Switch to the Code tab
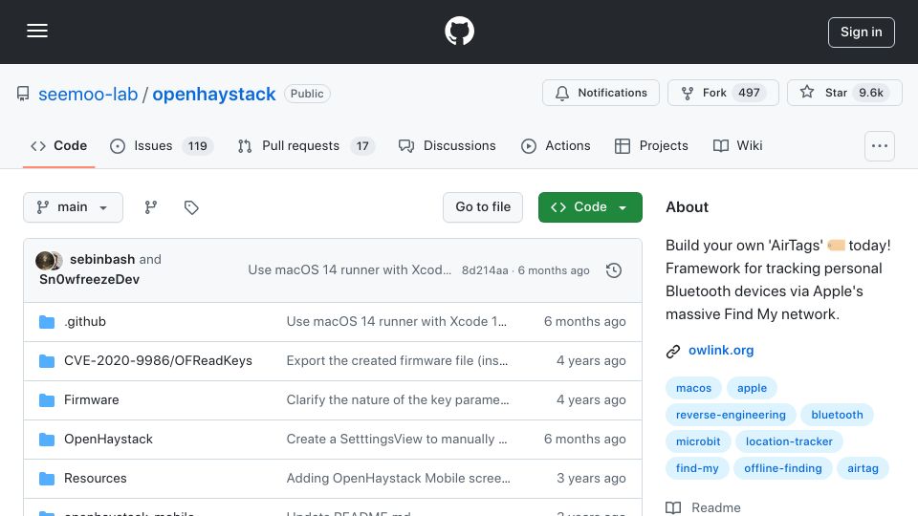The width and height of the screenshot is (918, 516). pyautogui.click(x=58, y=145)
